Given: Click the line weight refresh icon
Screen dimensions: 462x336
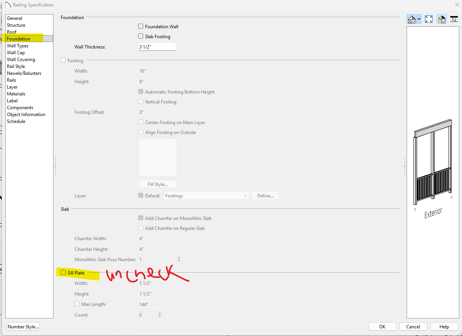Looking at the screenshot, I should (x=454, y=19).
